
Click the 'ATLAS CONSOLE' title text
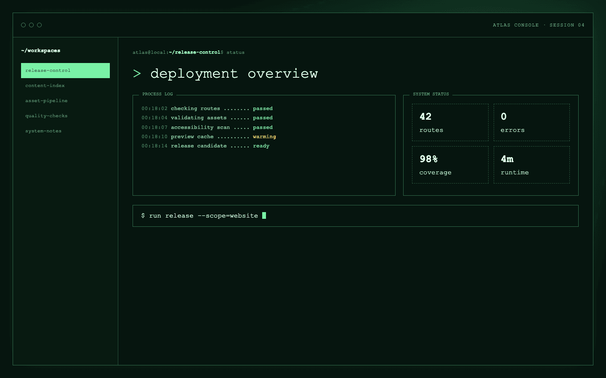[516, 25]
